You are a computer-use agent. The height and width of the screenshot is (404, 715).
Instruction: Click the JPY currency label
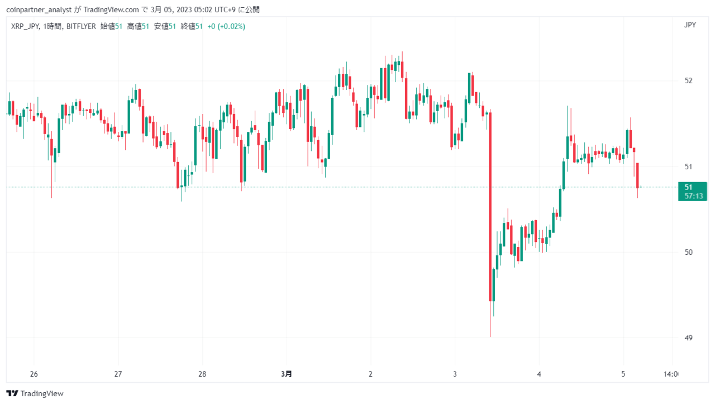690,25
